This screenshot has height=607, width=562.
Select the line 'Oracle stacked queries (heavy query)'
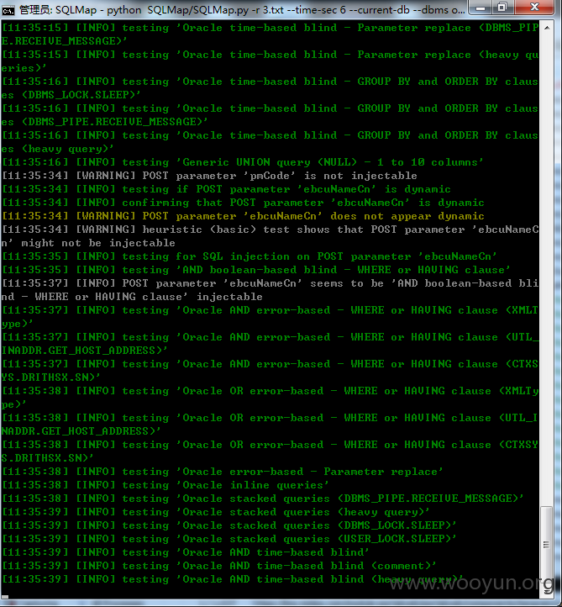point(216,512)
